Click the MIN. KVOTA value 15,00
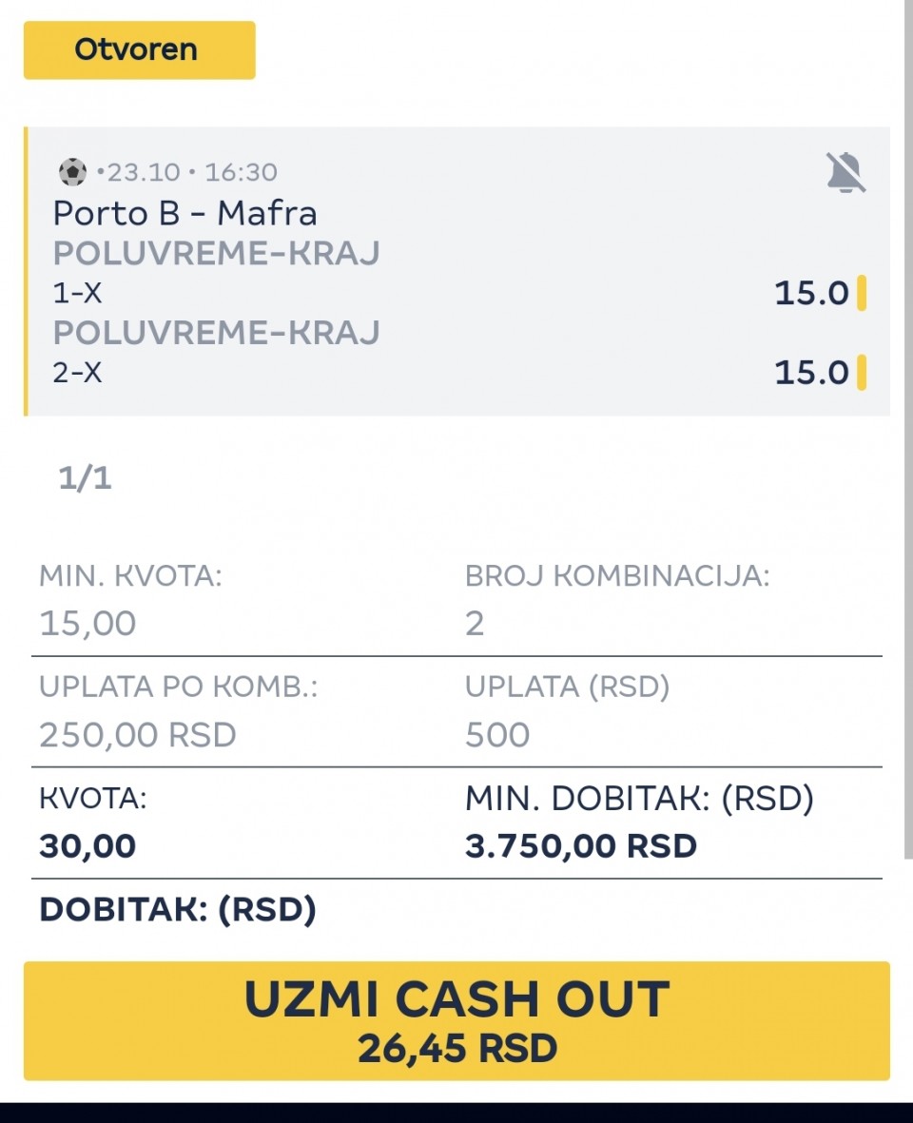This screenshot has width=913, height=1123. (87, 624)
